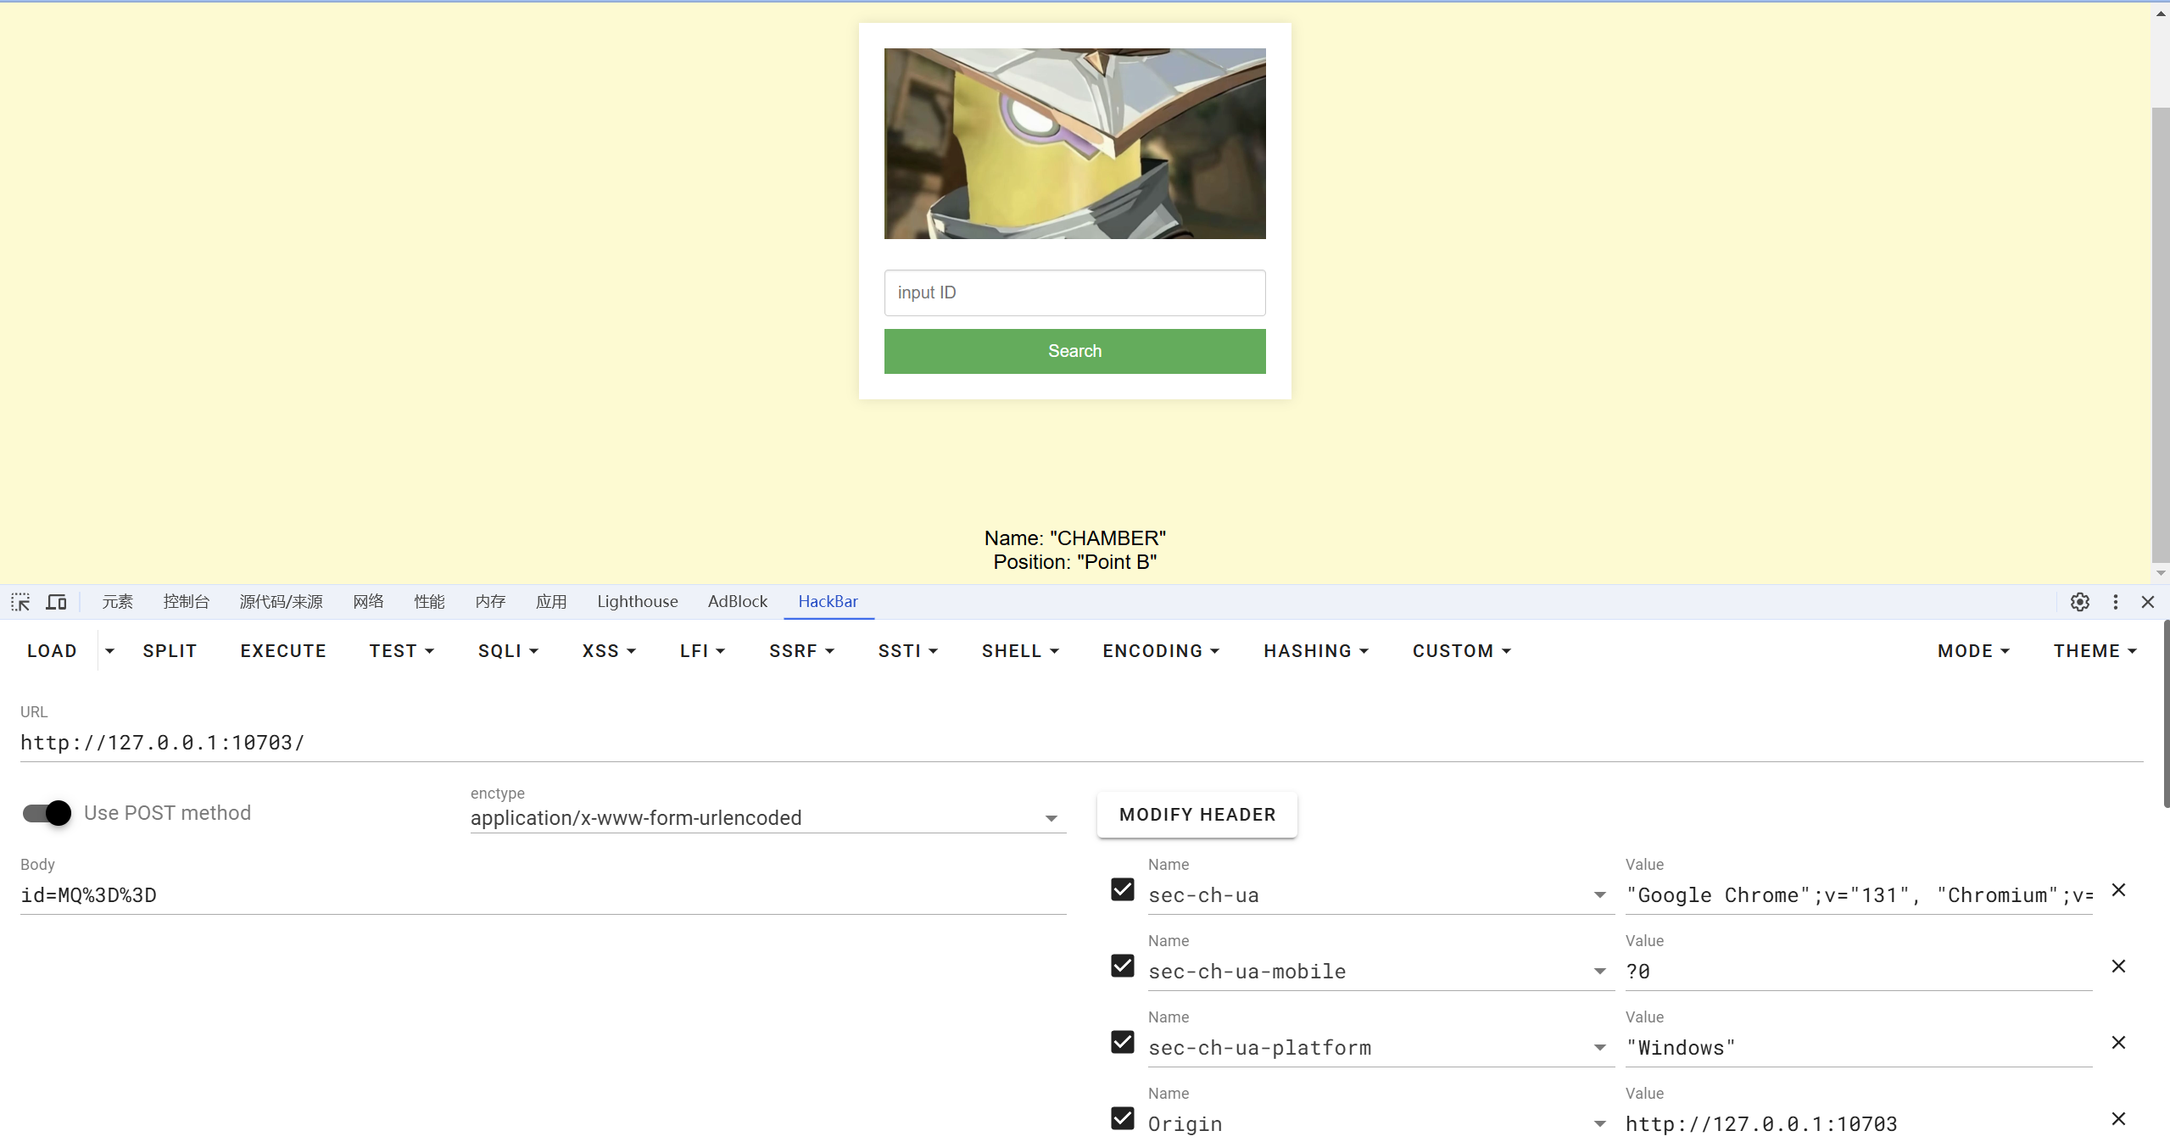The height and width of the screenshot is (1142, 2170).
Task: Delete the Origin header row
Action: (2117, 1119)
